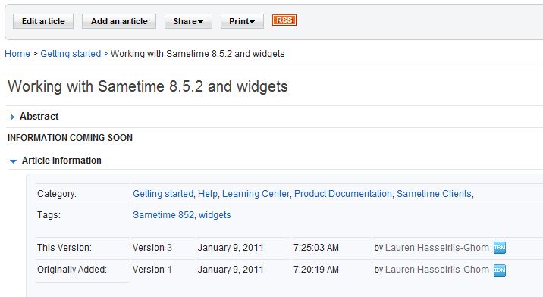Open Getting started breadcrumb link

71,54
